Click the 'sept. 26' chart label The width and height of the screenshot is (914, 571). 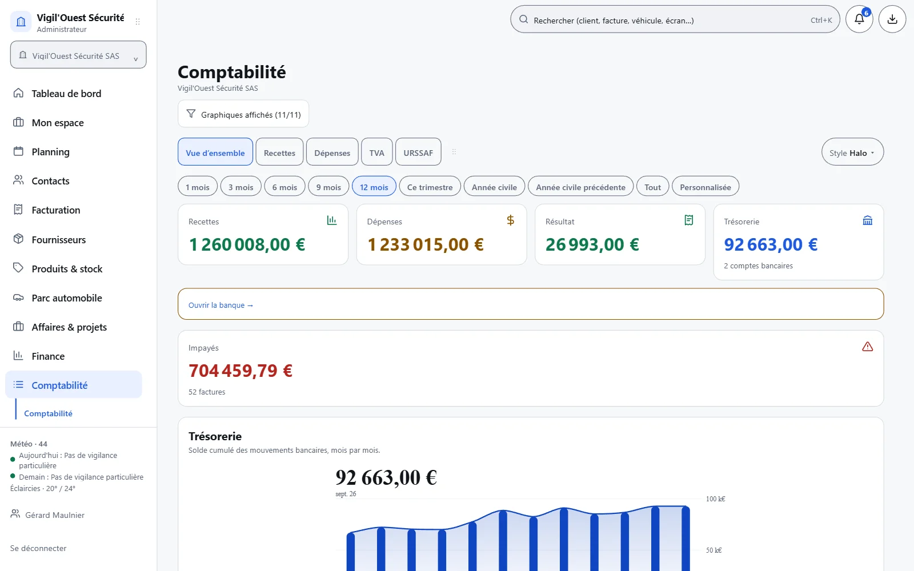coord(346,494)
